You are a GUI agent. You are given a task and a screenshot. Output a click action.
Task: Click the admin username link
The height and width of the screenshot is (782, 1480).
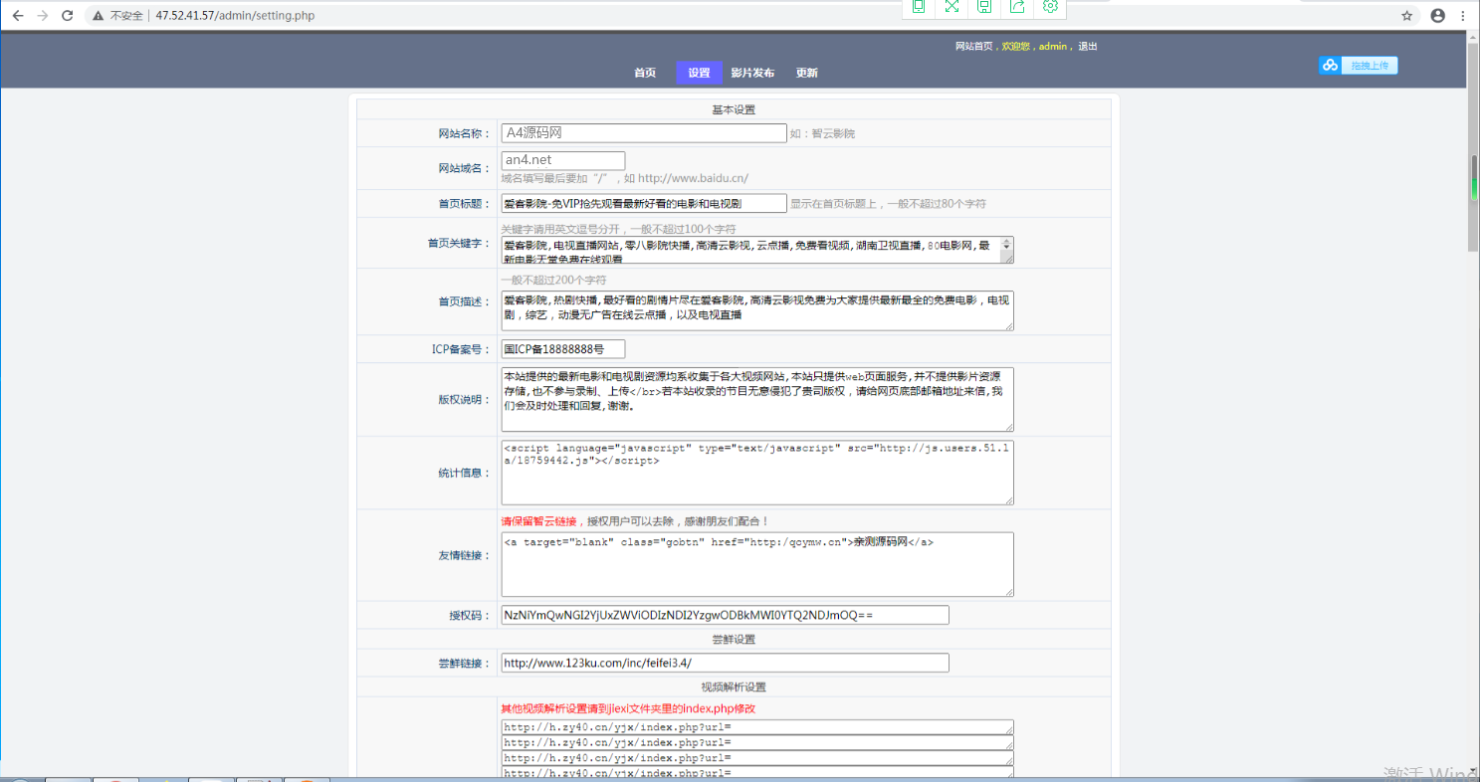(x=1053, y=47)
